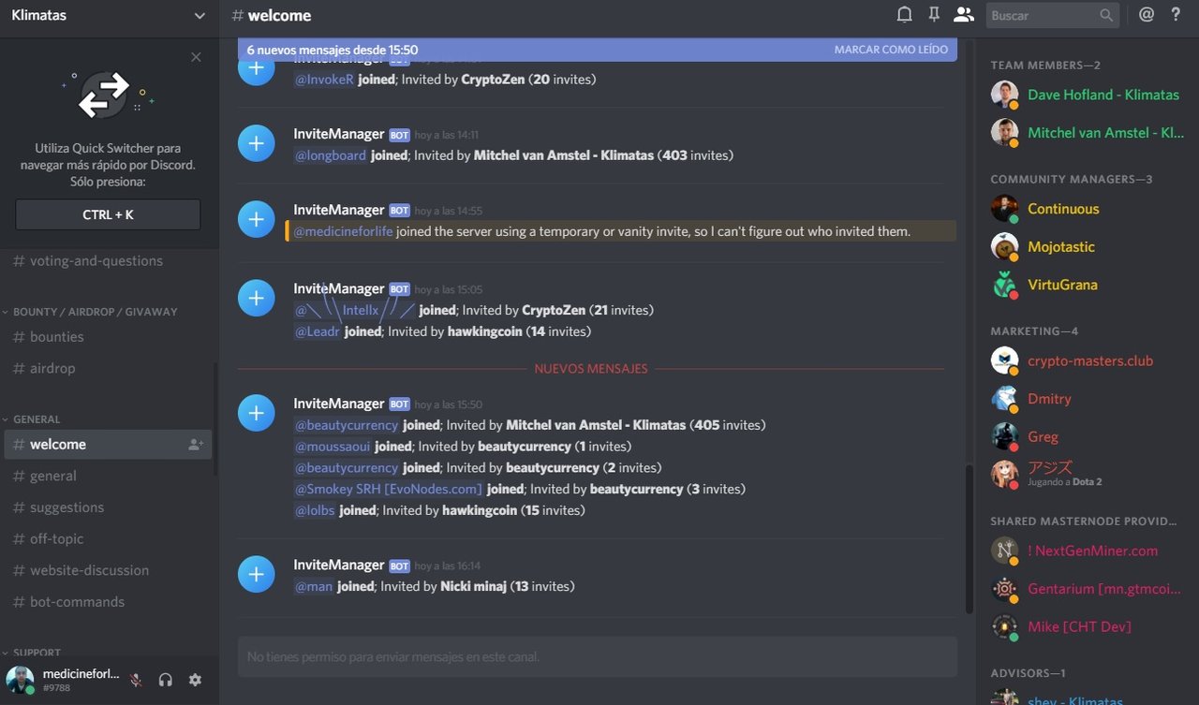Create invite icon on welcome channel

[196, 445]
